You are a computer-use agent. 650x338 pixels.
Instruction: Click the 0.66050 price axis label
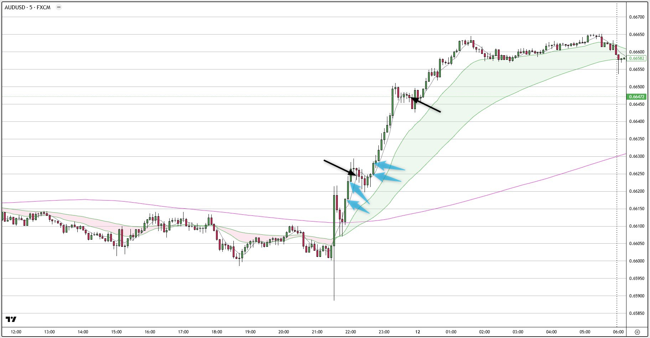[x=636, y=244]
